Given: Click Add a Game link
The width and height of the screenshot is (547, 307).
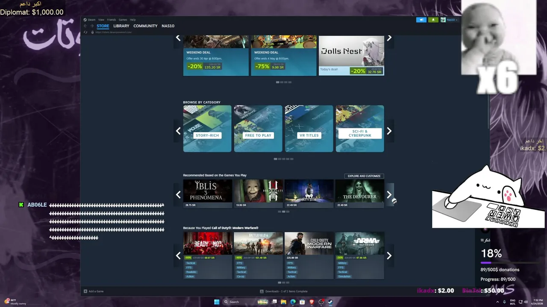Looking at the screenshot, I should click(96, 291).
